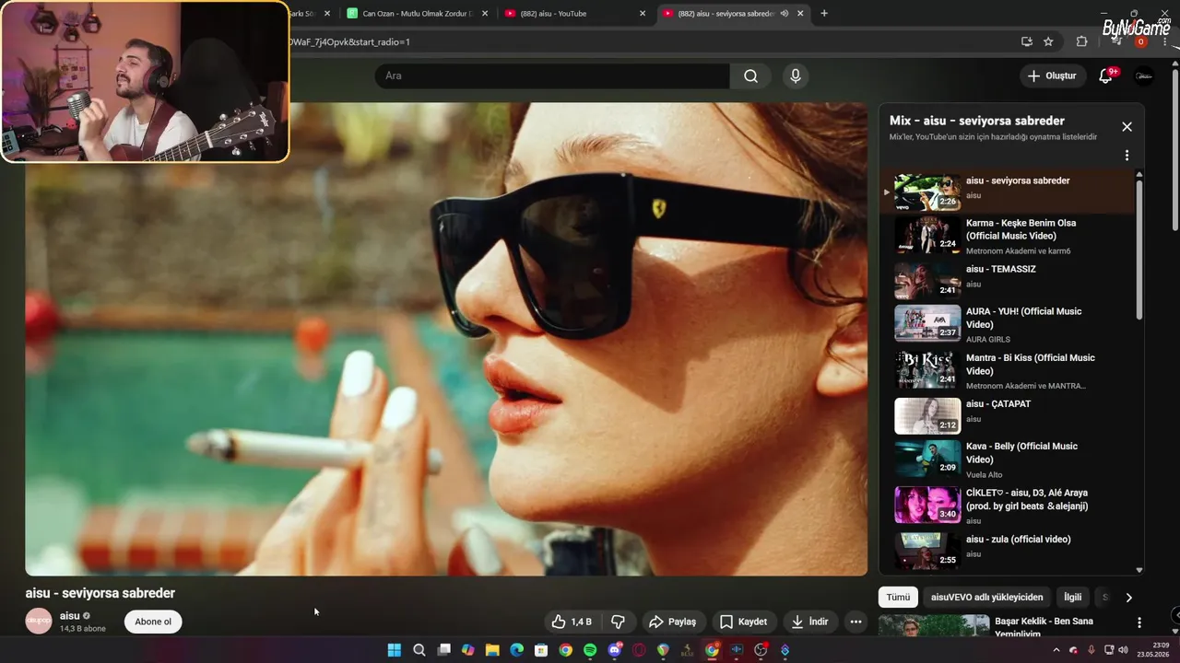Open options for Başar Keklik video

1139,623
